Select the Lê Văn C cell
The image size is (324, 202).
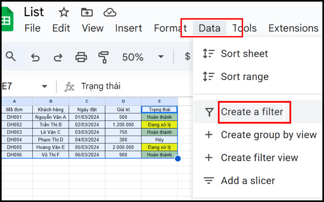51,132
